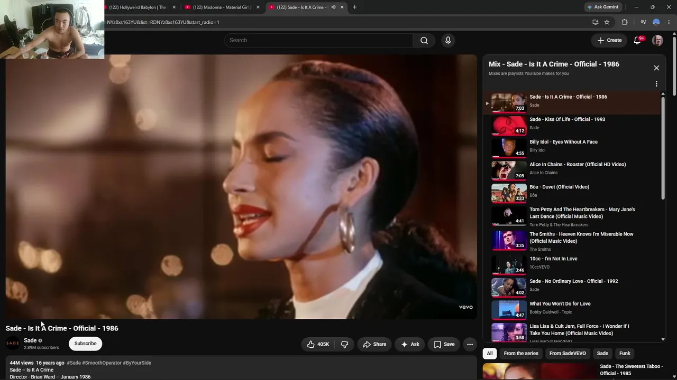The height and width of the screenshot is (380, 677).
Task: Open 'Lisa Lisa & Cult Jam, Full Force' playlist title
Action: (x=579, y=330)
